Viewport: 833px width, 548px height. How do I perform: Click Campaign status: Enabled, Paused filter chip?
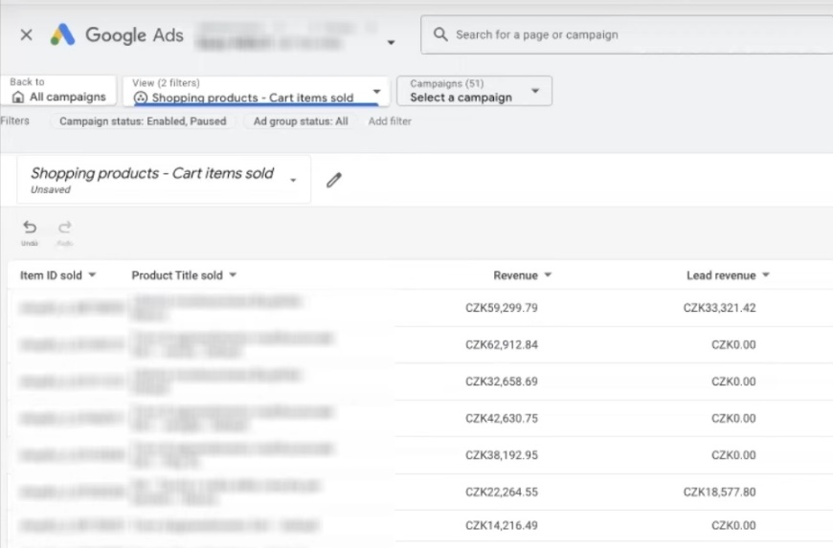143,121
